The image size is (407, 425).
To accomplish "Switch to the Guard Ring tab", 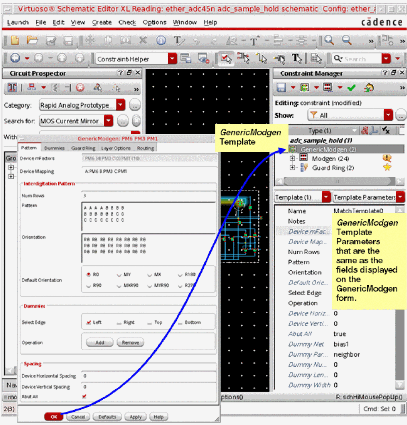I will [83, 148].
